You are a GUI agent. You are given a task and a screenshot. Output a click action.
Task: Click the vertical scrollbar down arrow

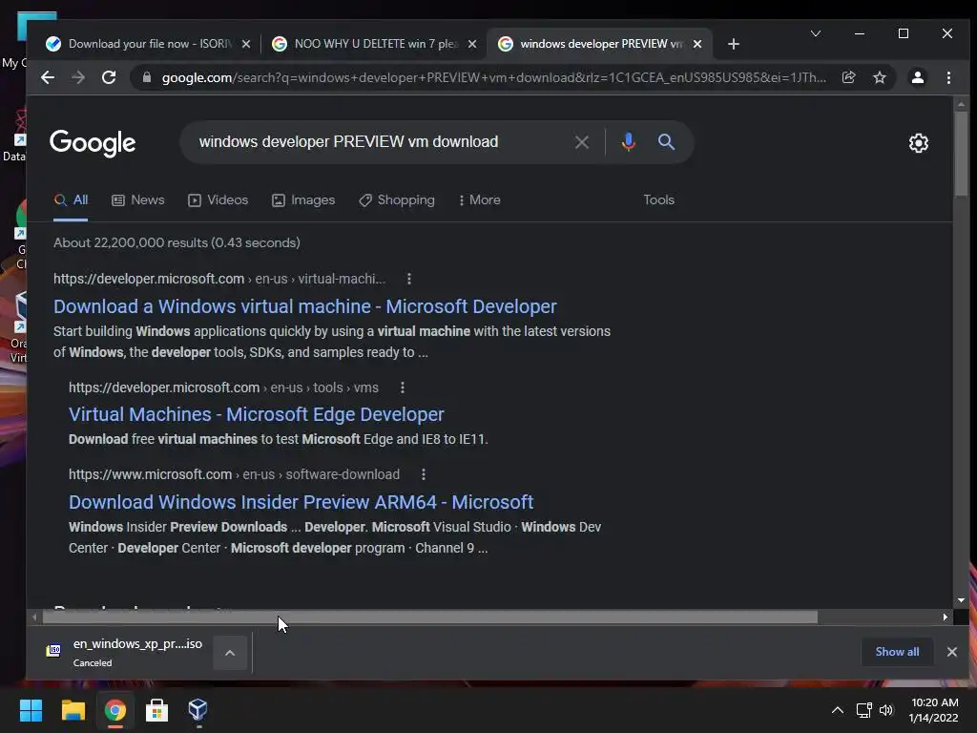(x=961, y=600)
